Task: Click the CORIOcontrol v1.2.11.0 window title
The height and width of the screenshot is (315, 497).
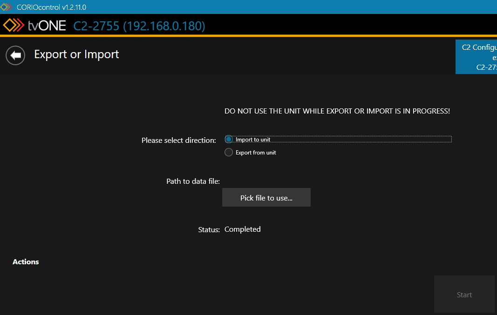Action: tap(51, 7)
